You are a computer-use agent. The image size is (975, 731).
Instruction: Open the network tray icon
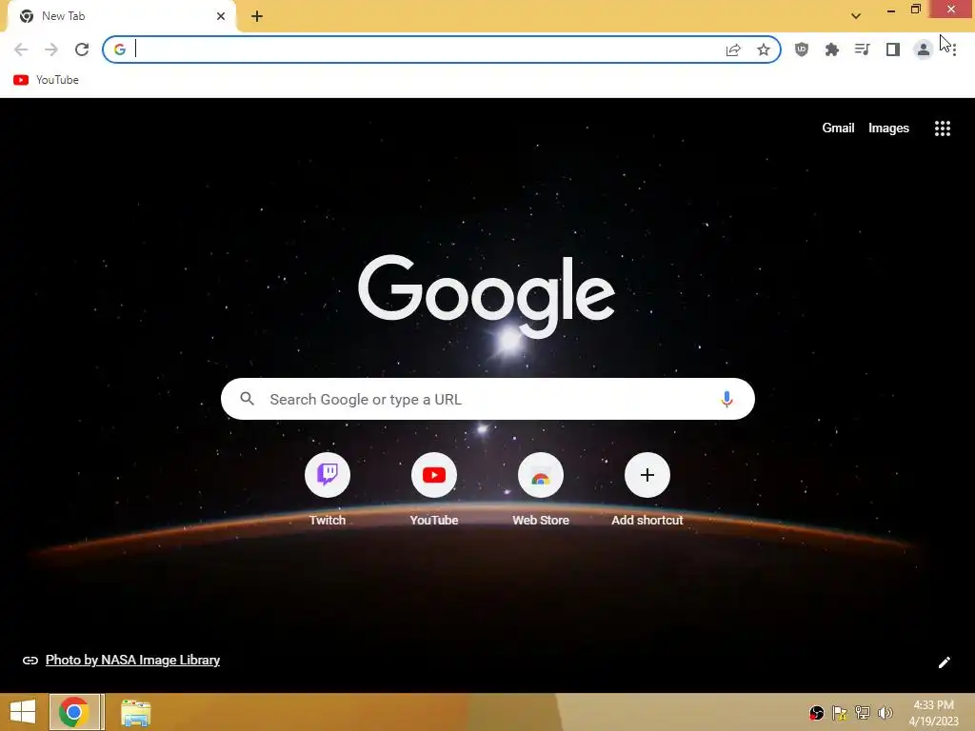coord(863,712)
